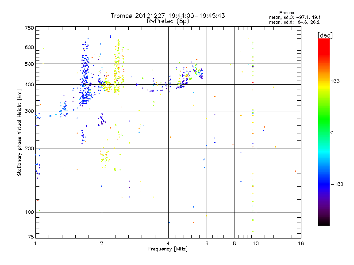Click the Frequency [MHz] axis label

click(x=168, y=249)
